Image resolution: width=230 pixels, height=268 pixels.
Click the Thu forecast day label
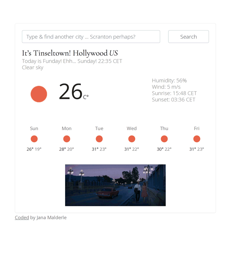pyautogui.click(x=164, y=128)
